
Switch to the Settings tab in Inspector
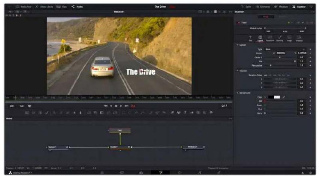point(299,38)
